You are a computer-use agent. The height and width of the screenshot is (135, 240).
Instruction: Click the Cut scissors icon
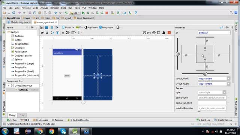pyautogui.click(x=30, y=13)
